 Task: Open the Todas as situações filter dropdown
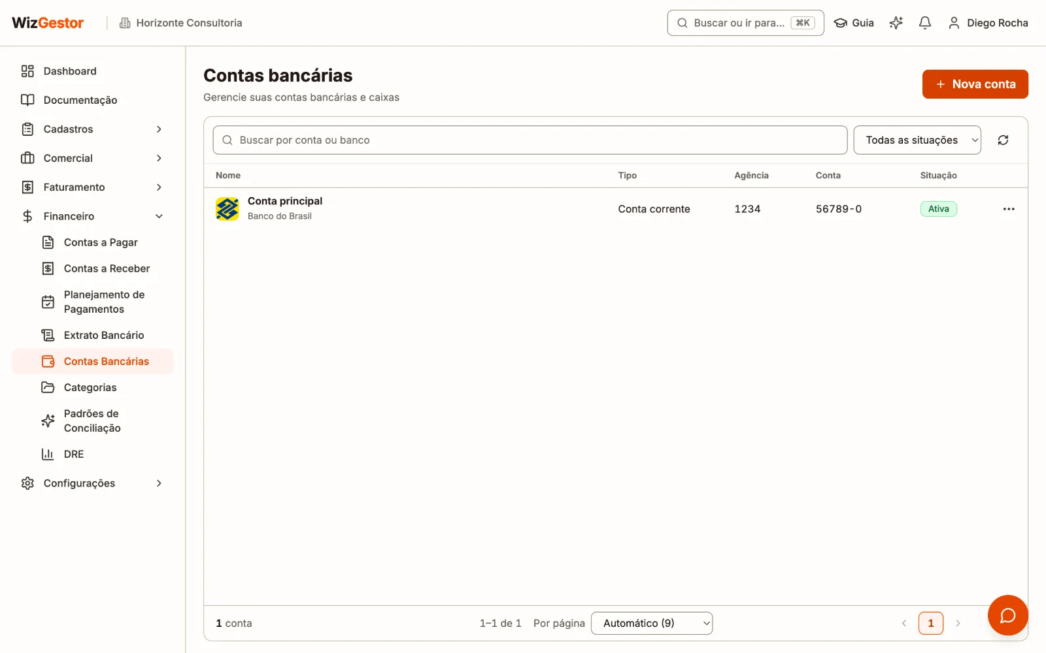click(917, 140)
